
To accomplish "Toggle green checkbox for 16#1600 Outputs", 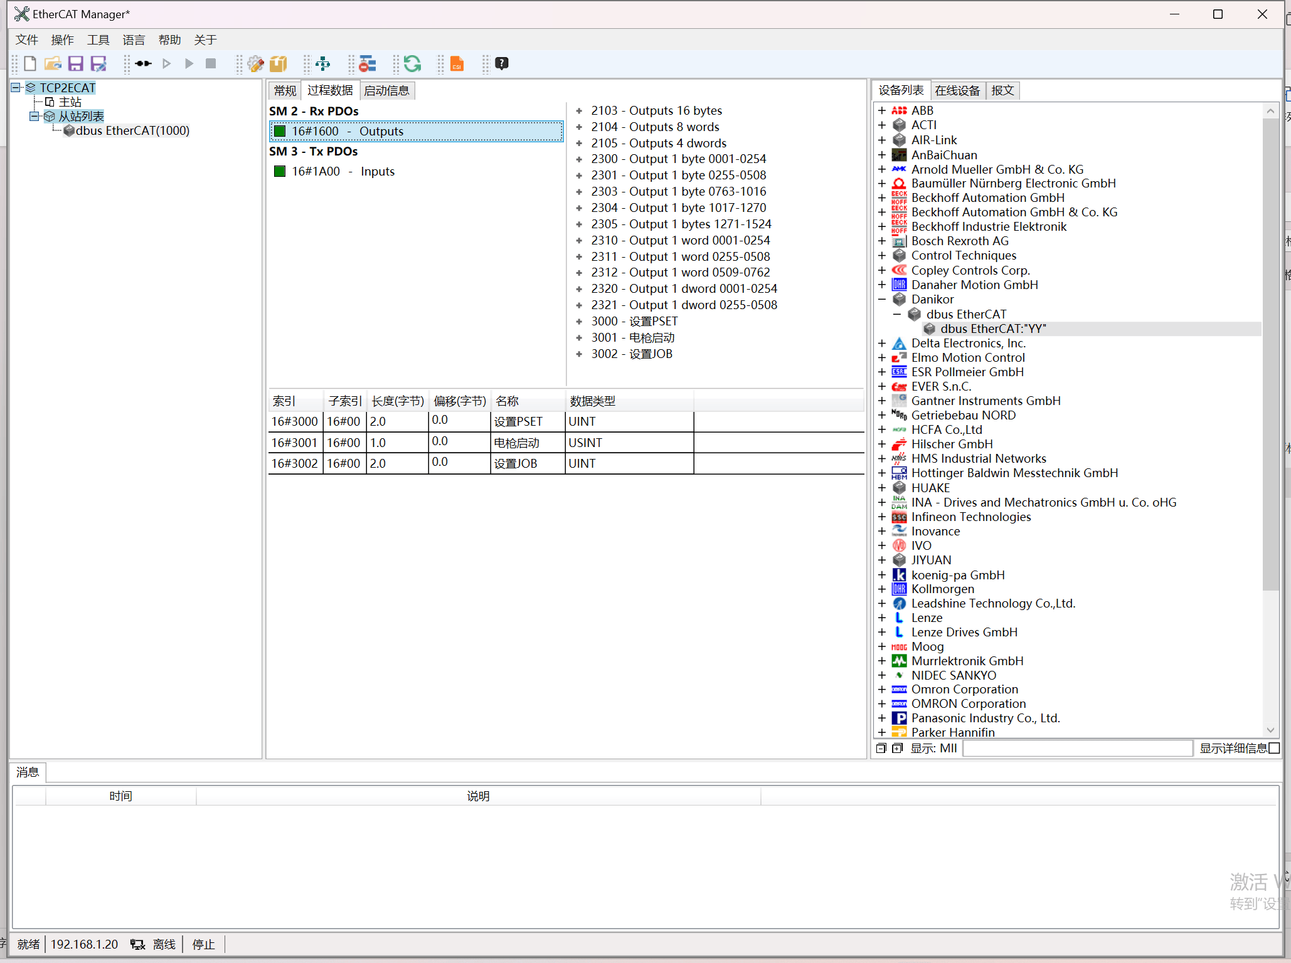I will coord(280,131).
